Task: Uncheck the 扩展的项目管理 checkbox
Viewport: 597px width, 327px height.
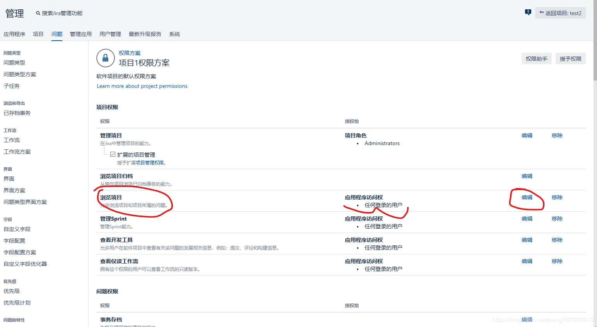Action: tap(112, 154)
